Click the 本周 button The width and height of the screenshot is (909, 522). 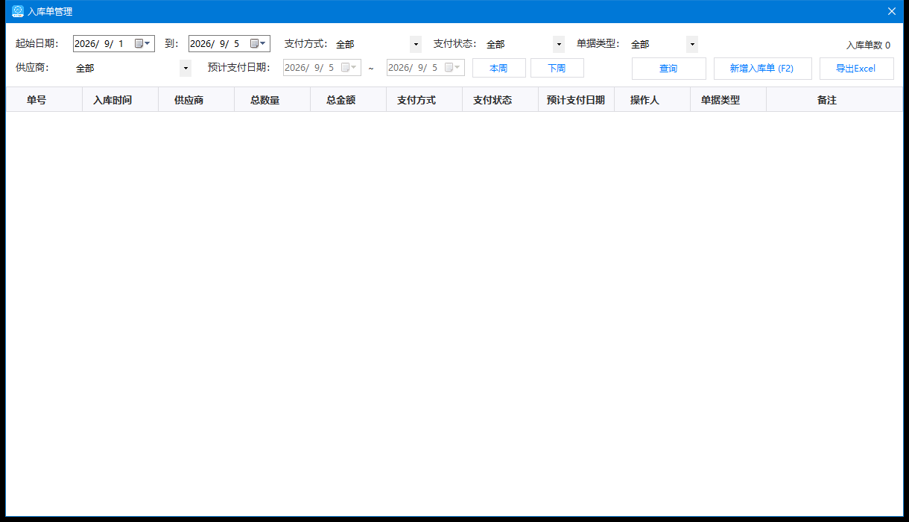coord(499,68)
